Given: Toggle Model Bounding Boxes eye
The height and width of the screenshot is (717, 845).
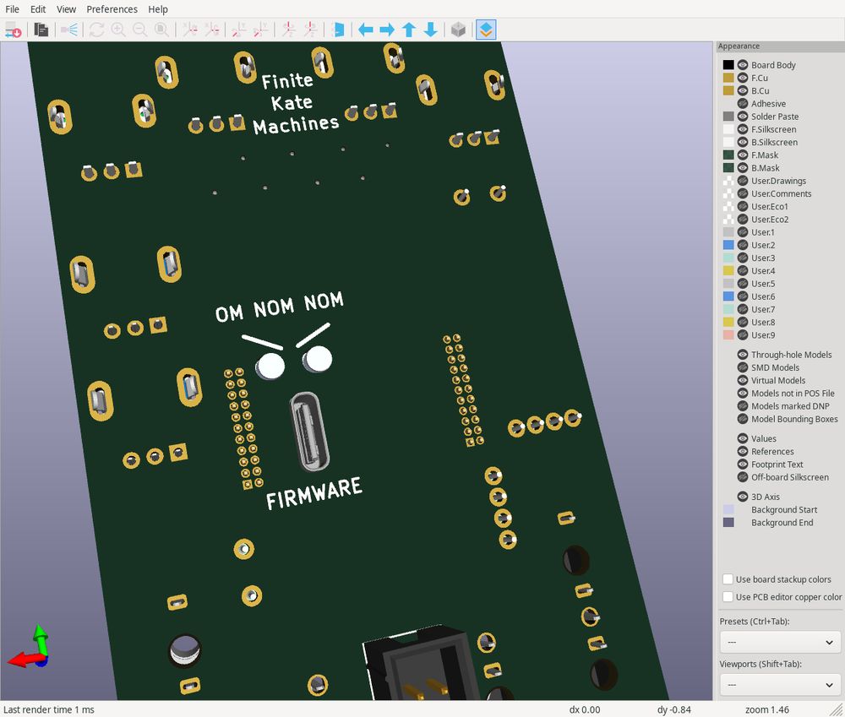Looking at the screenshot, I should 743,419.
